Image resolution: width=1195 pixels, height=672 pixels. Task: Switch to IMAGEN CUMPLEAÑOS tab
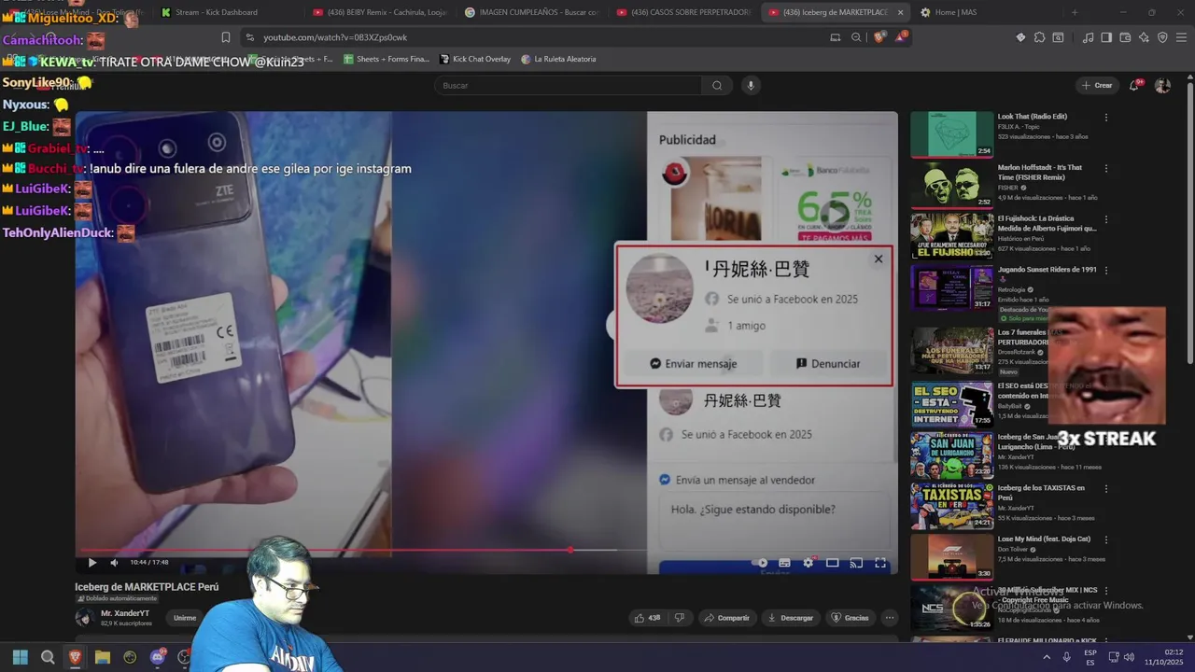532,12
